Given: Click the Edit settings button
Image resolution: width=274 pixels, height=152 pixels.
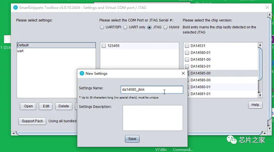Looking at the screenshot, I should coord(46,106).
